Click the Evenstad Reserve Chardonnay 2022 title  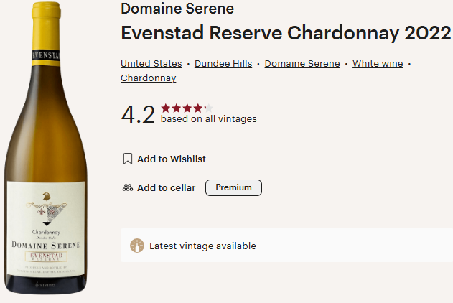tap(286, 34)
